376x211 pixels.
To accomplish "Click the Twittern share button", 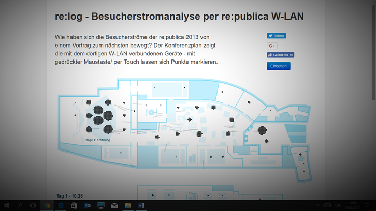I will coord(277,36).
